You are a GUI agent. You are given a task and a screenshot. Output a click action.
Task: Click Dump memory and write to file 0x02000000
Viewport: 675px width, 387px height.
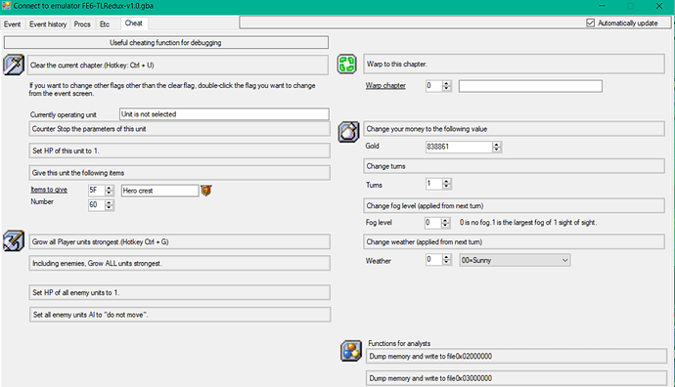tap(517, 356)
